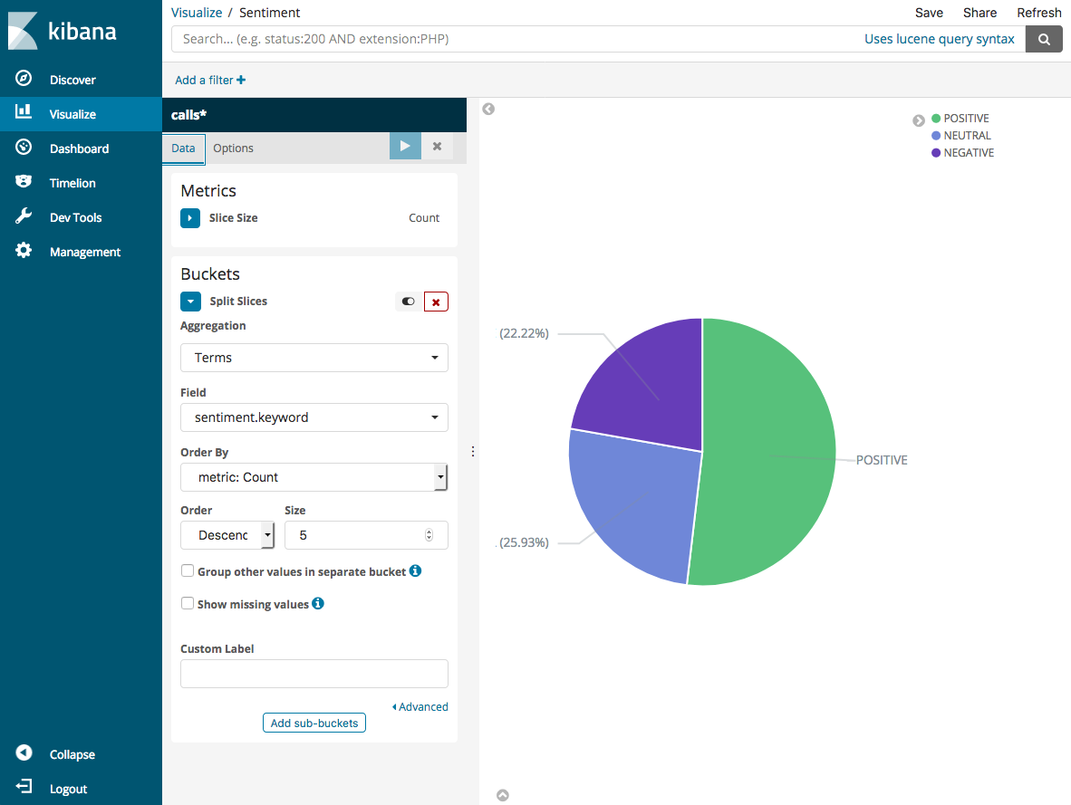
Task: Click inside the Search query input field
Action: coord(507,39)
